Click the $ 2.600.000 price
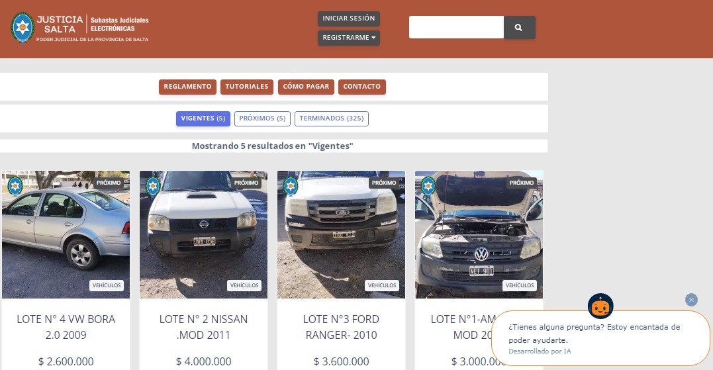 click(66, 362)
